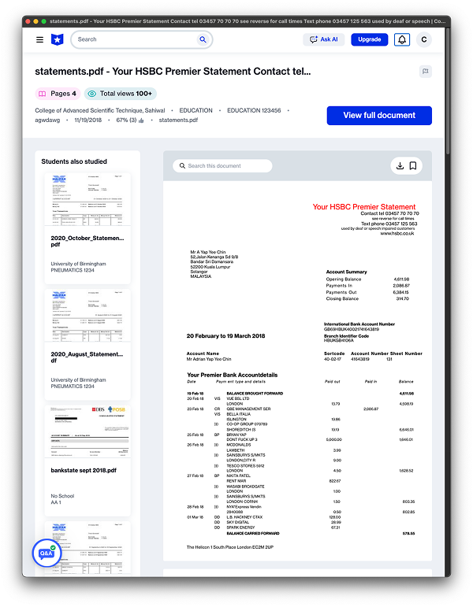Click View full document button

379,116
